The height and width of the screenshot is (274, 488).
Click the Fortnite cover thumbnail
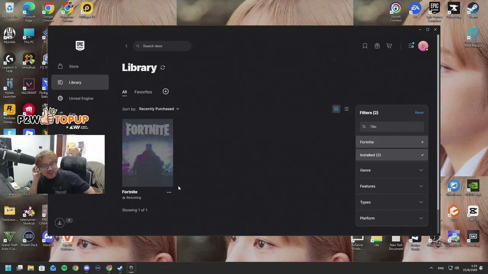[x=148, y=153]
